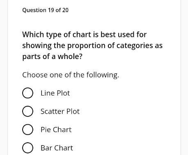Pick the Bar Chart radio circle
The width and height of the screenshot is (188, 155).
tap(28, 148)
